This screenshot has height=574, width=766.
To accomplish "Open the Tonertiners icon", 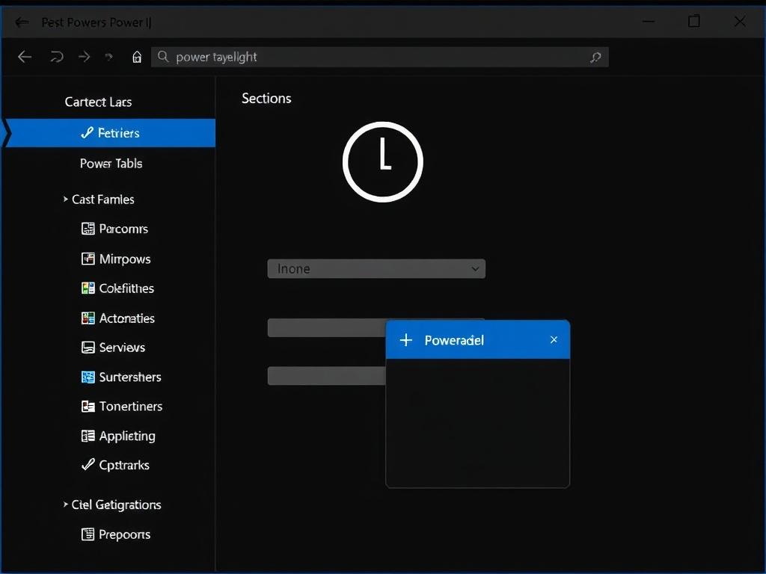I will pos(88,407).
